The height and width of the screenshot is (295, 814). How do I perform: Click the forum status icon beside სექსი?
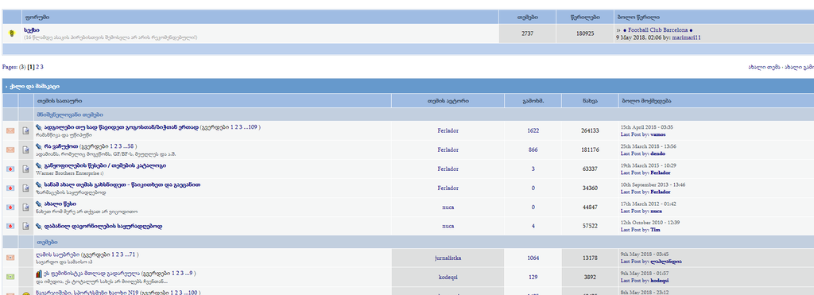[x=11, y=33]
